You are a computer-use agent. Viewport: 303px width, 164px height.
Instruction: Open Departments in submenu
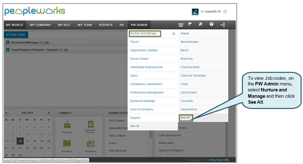click(189, 109)
